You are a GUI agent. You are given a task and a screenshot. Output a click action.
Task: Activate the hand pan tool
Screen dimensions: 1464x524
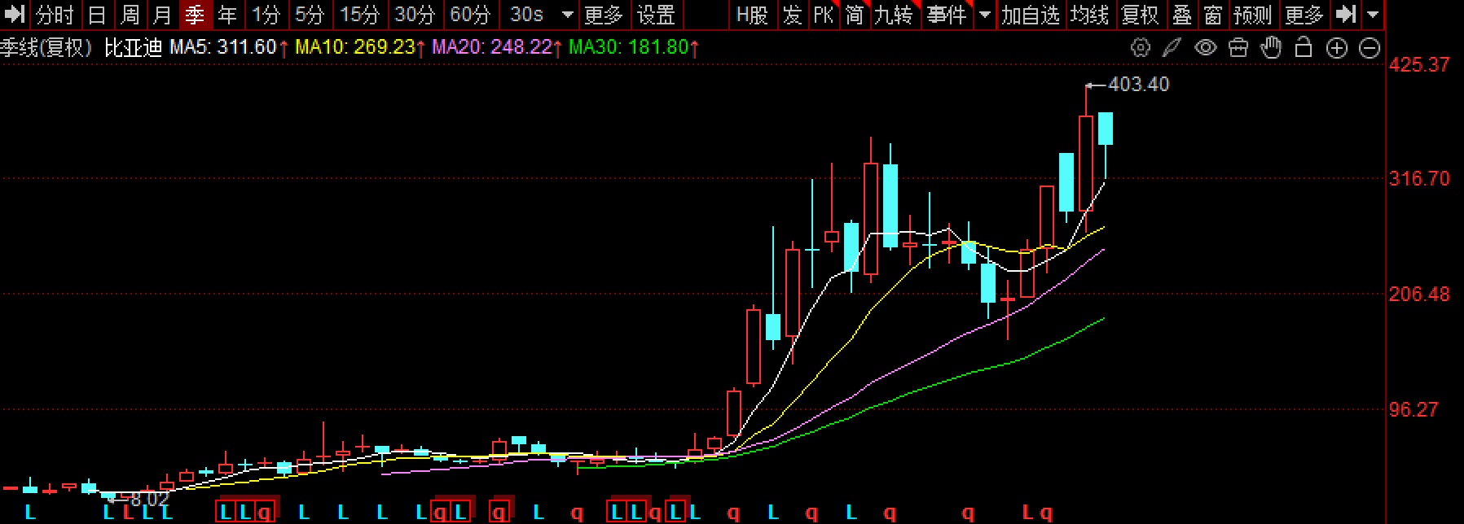(x=1271, y=48)
